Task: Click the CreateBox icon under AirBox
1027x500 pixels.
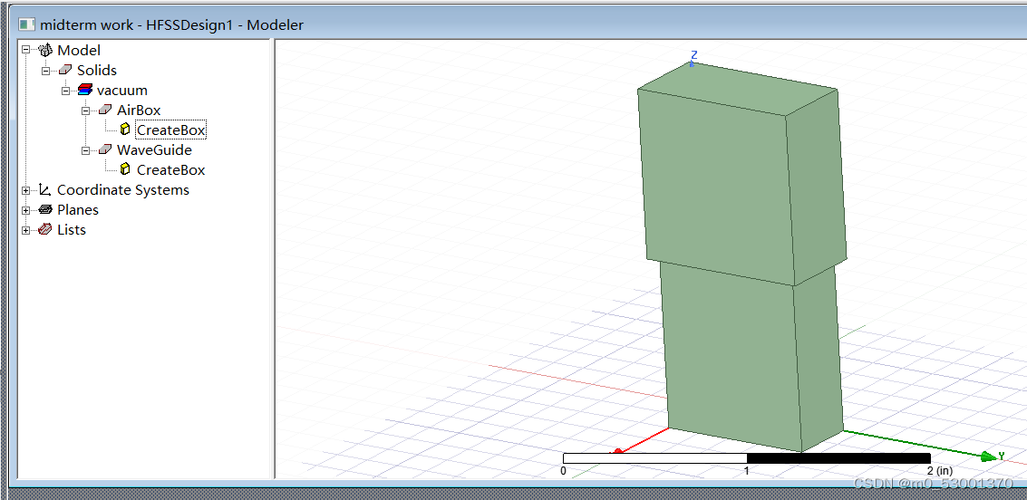Action: pyautogui.click(x=125, y=130)
